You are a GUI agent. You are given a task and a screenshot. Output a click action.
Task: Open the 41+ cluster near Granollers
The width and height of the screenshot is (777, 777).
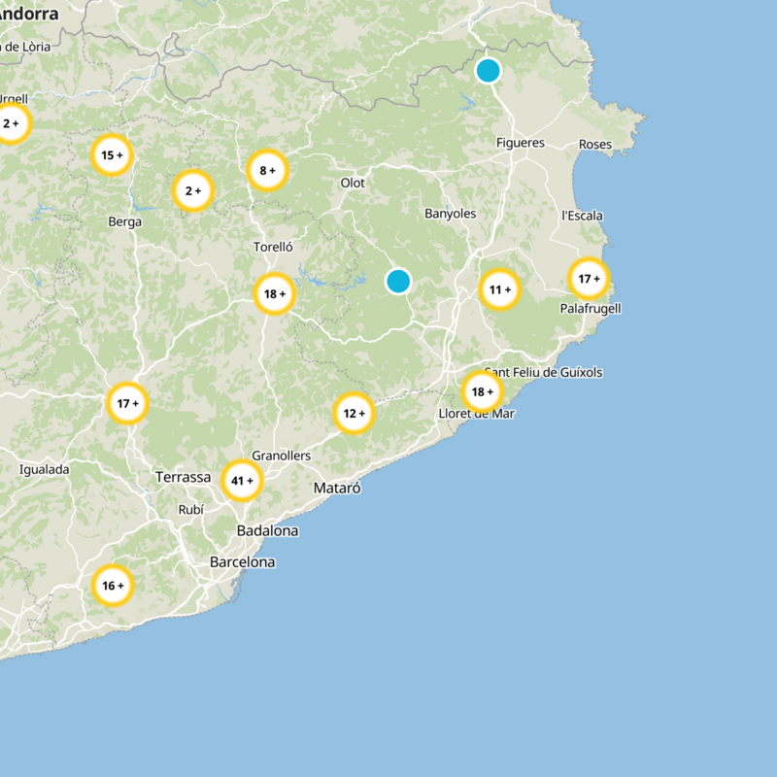pyautogui.click(x=243, y=479)
